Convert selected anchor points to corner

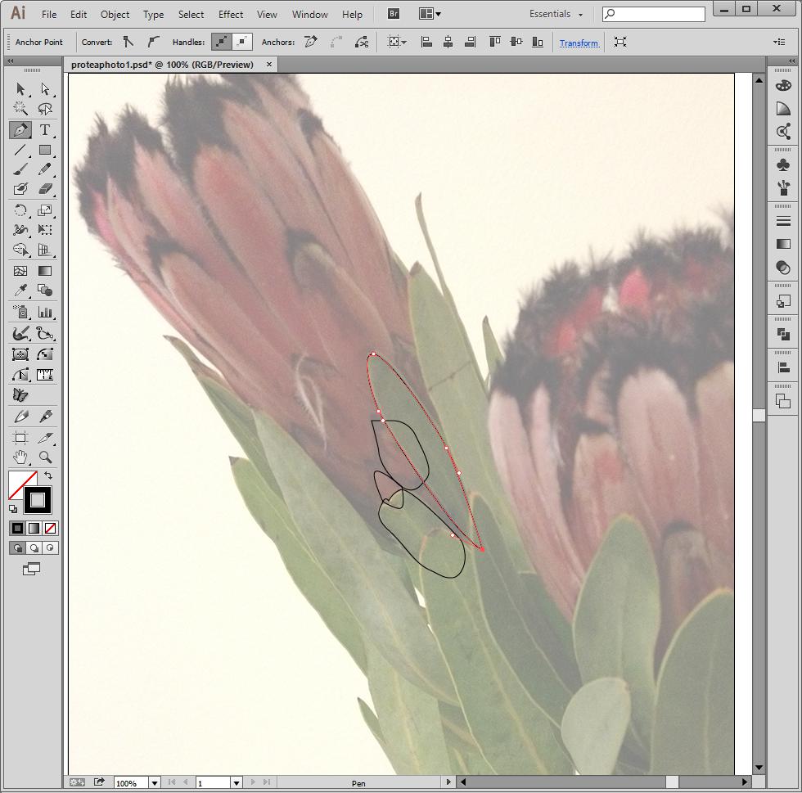pyautogui.click(x=128, y=42)
